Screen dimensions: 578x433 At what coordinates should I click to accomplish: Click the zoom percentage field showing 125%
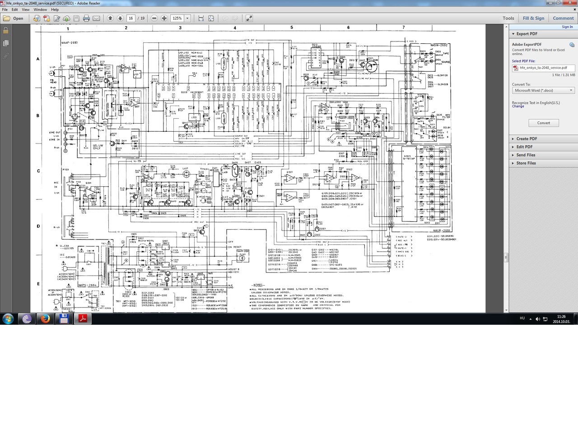point(177,18)
